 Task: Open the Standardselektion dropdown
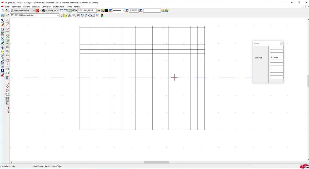[x=24, y=11]
